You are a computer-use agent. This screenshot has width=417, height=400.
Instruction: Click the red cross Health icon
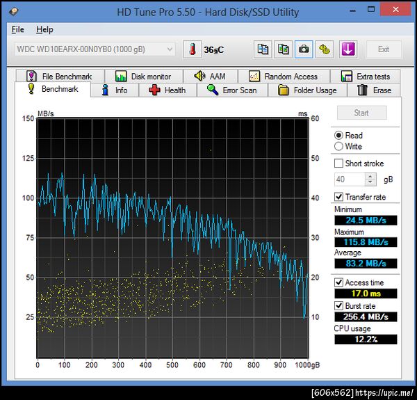[x=154, y=90]
